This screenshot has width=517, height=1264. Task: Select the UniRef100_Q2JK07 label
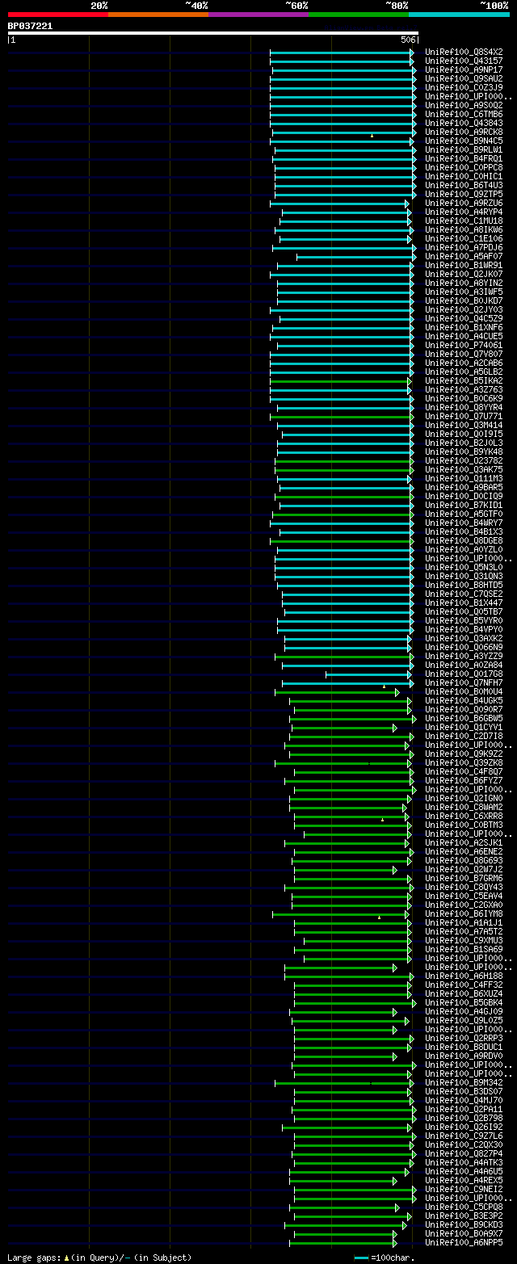(x=464, y=274)
